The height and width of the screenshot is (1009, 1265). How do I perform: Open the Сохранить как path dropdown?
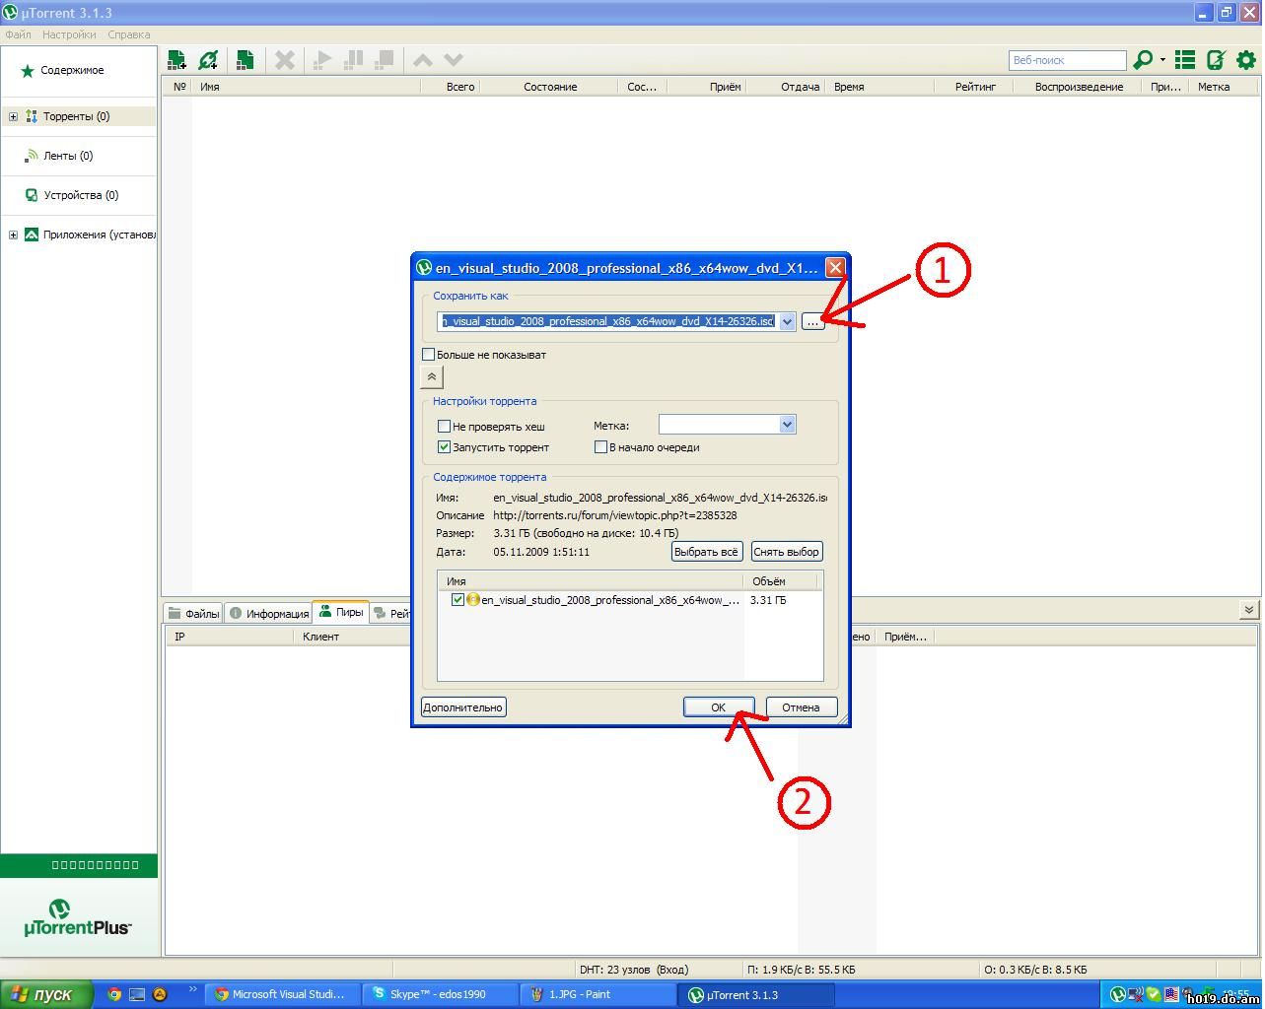pyautogui.click(x=787, y=321)
